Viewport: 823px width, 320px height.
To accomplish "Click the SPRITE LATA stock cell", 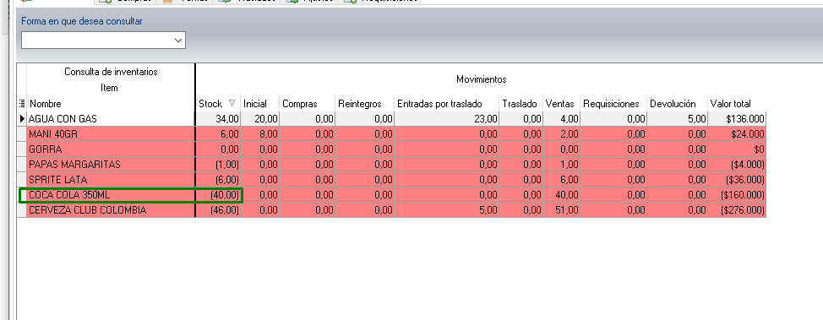I will point(218,180).
